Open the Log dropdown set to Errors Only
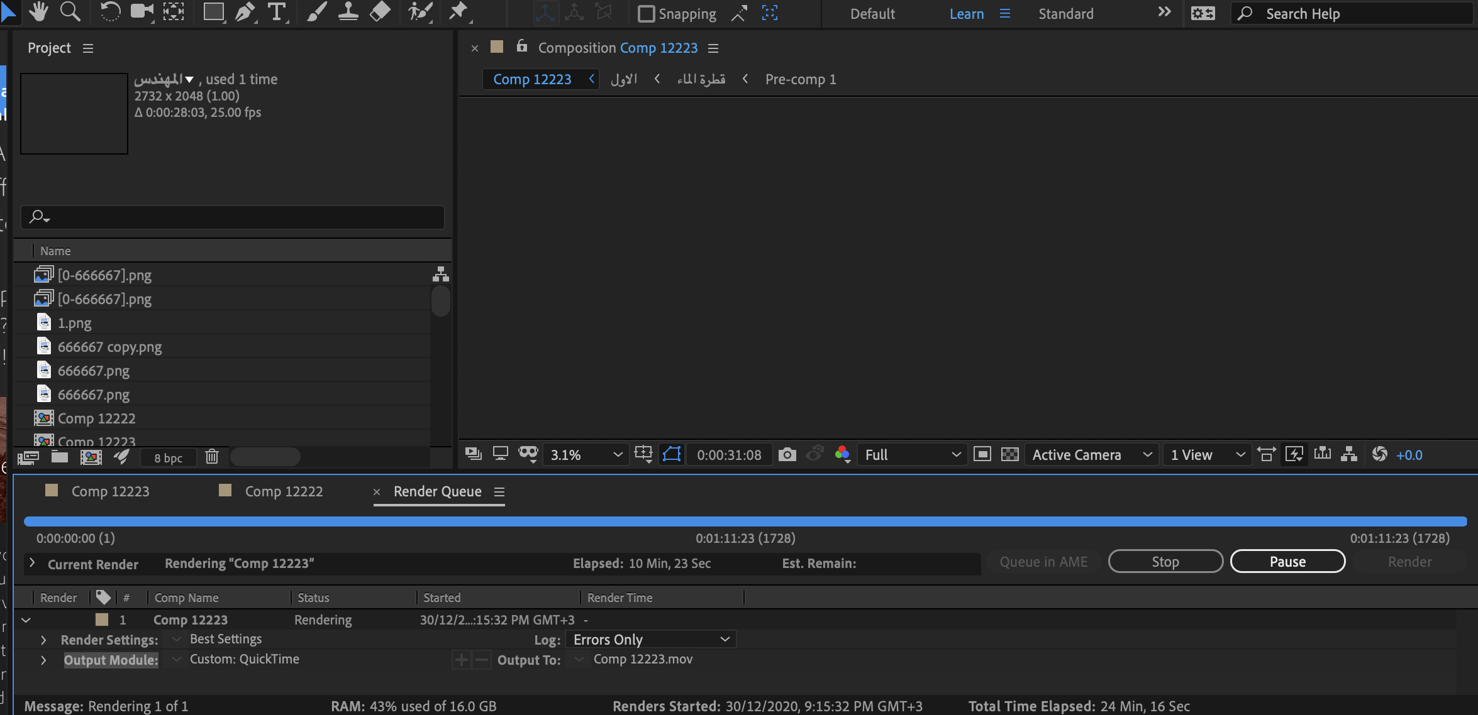This screenshot has width=1478, height=715. [x=651, y=639]
